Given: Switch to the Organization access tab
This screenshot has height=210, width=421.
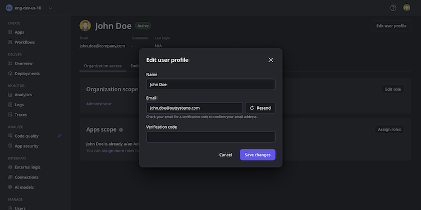Looking at the screenshot, I should [x=103, y=66].
